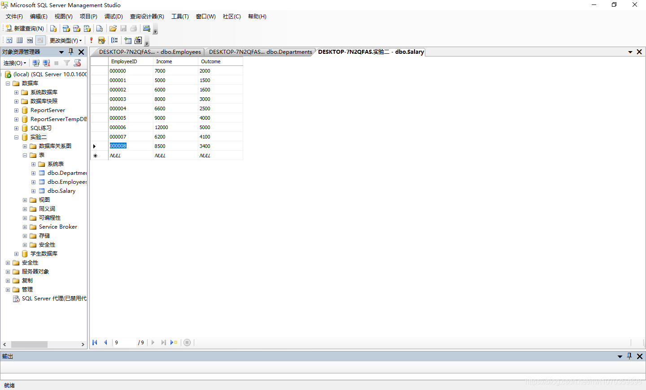
Task: Toggle the results pane icon
Action: 40,40
